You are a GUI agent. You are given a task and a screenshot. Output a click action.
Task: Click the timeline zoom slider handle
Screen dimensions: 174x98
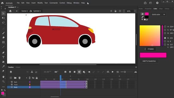(125, 72)
